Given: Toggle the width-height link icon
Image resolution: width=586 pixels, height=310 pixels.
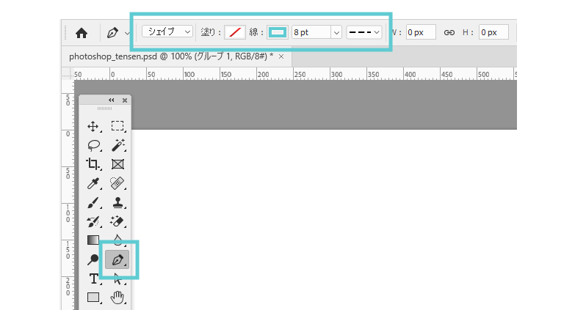Looking at the screenshot, I should tap(449, 32).
